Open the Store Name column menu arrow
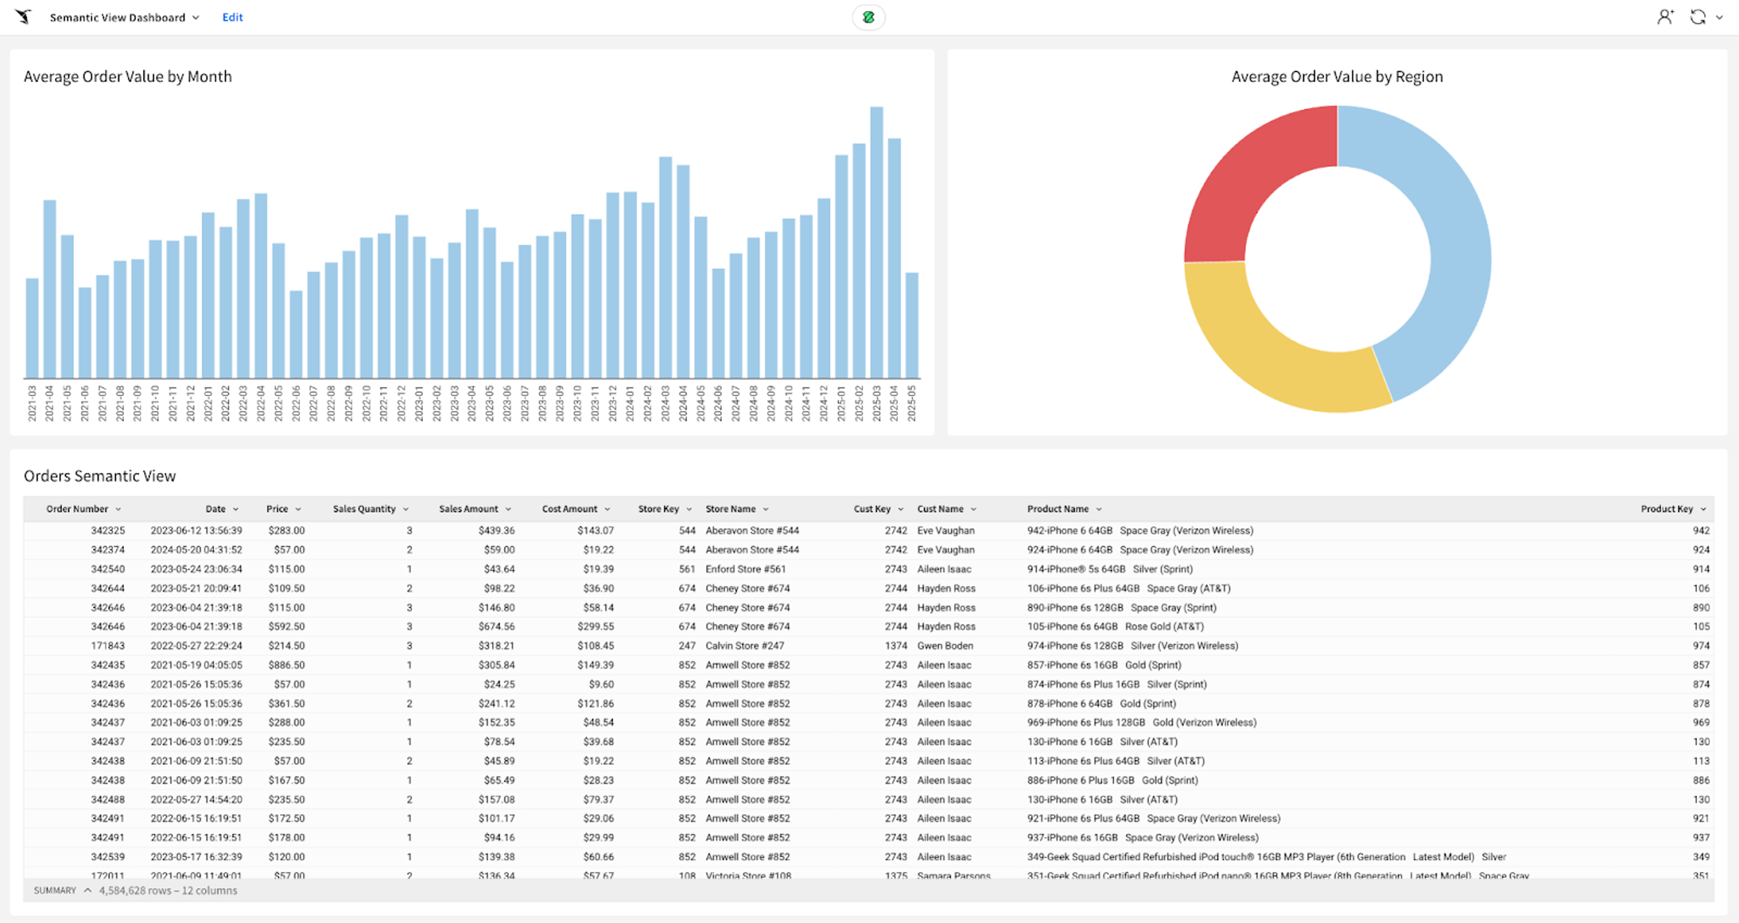This screenshot has width=1739, height=923. coord(765,509)
